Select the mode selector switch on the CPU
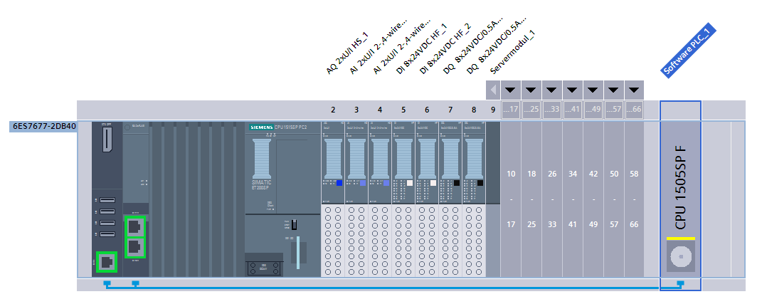Image resolution: width=762 pixels, height=304 pixels. click(293, 225)
